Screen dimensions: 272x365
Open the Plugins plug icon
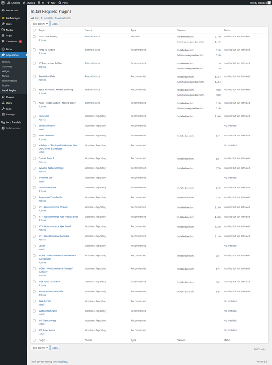(x=3, y=97)
